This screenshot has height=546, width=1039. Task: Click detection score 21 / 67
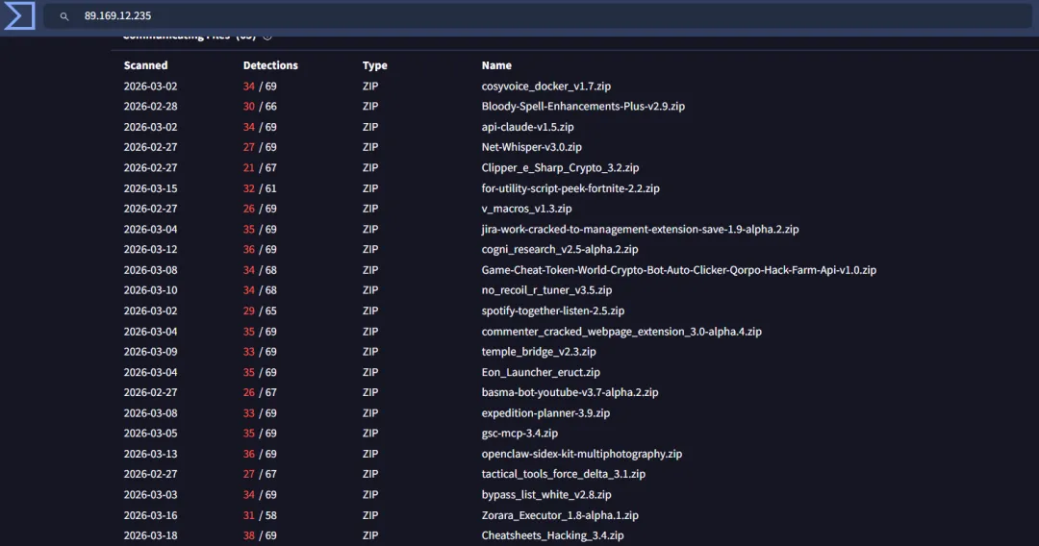pyautogui.click(x=260, y=167)
